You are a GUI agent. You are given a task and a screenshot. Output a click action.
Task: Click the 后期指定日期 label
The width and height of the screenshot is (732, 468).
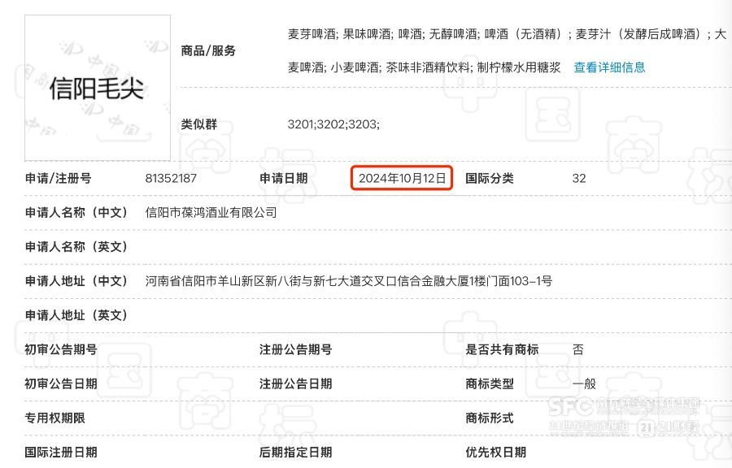[295, 453]
